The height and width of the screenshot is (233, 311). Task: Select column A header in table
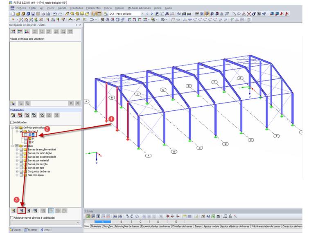tap(103, 222)
